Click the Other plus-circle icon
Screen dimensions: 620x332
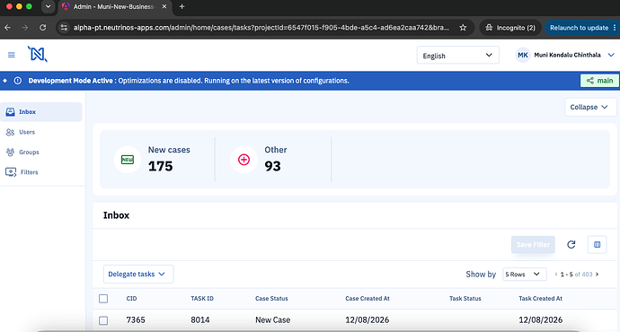tap(244, 160)
